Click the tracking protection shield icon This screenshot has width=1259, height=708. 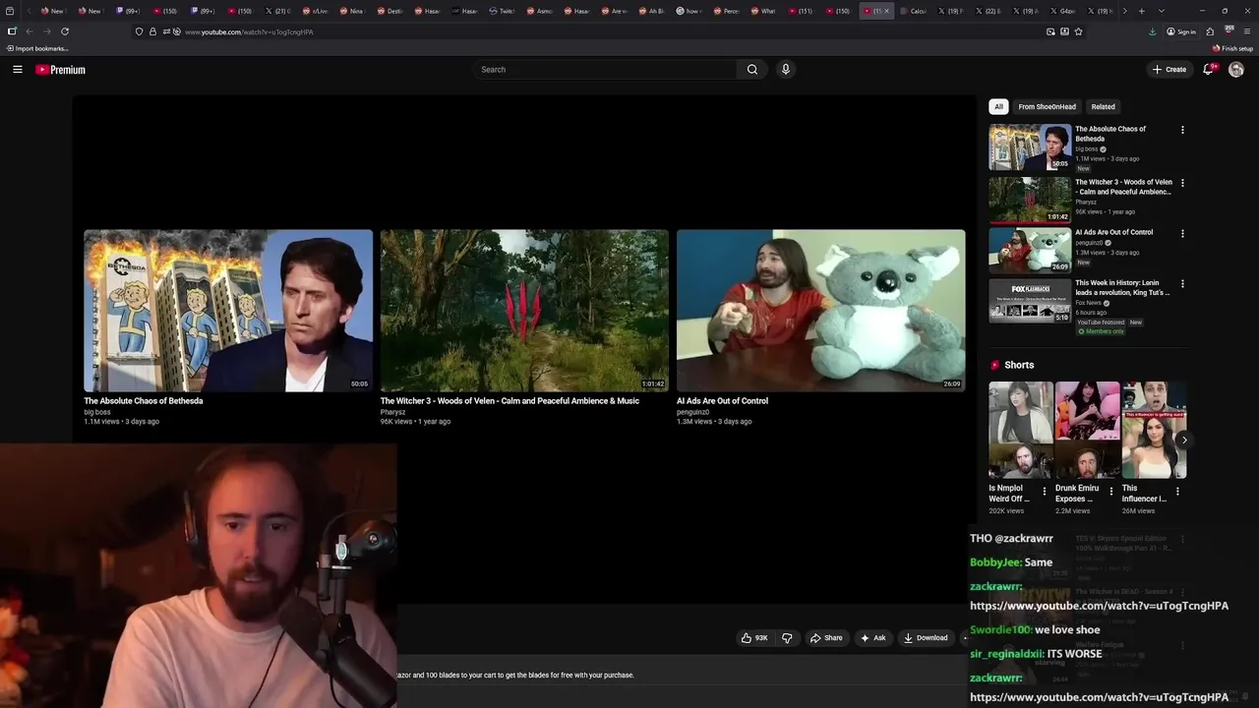coord(139,31)
